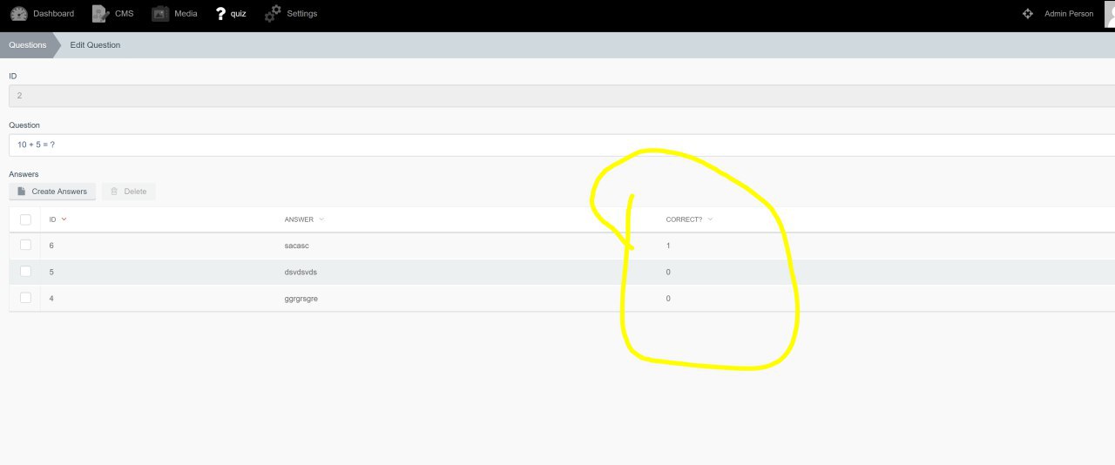Screen dimensions: 1115x465
Task: Click the Correct value '1' for sacasc
Action: click(x=668, y=246)
